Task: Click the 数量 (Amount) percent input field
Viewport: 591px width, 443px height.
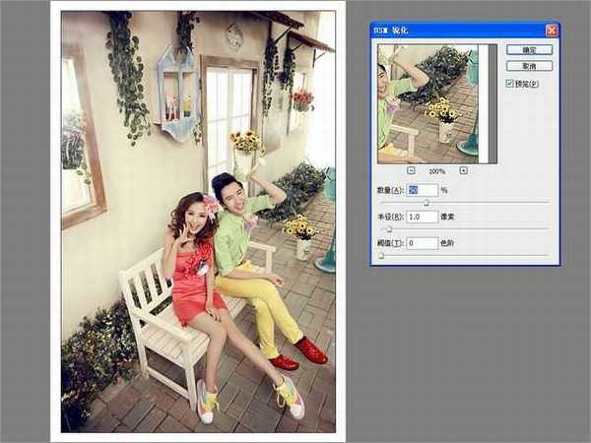Action: [x=422, y=190]
